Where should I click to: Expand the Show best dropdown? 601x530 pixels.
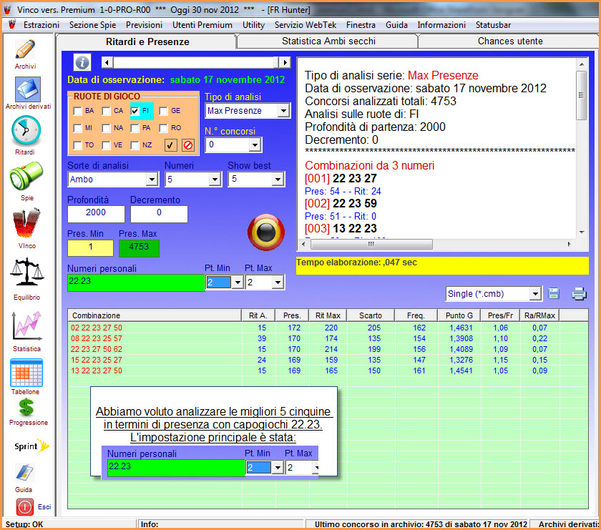tap(278, 179)
